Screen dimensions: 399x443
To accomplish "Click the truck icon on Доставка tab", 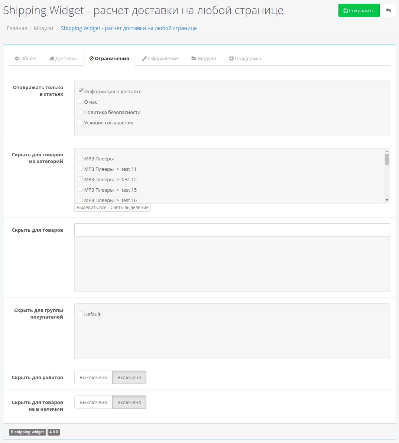I will (52, 58).
